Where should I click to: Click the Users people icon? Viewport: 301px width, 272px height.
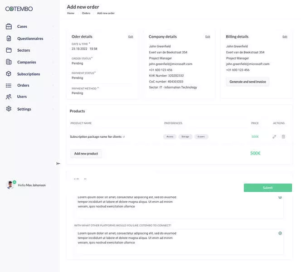[x=9, y=97]
